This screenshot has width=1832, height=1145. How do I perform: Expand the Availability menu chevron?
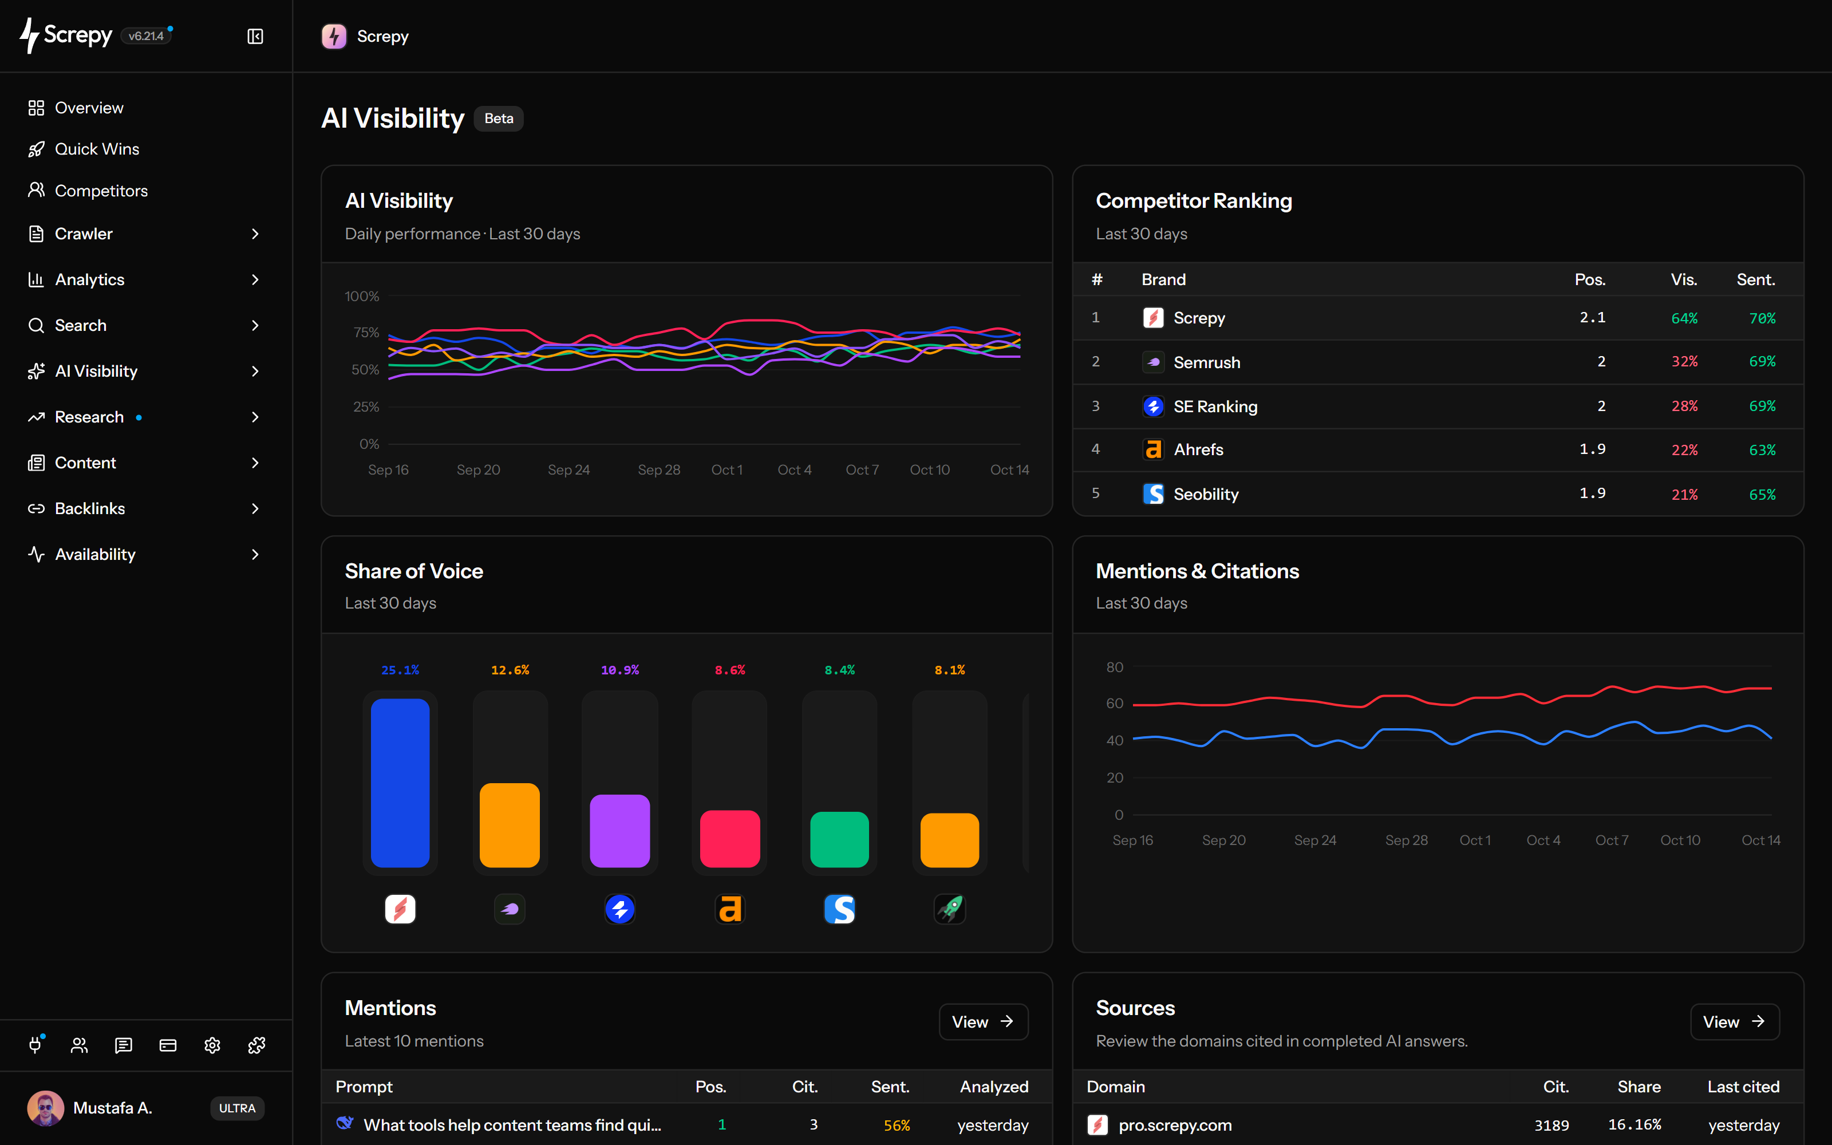pyautogui.click(x=255, y=554)
